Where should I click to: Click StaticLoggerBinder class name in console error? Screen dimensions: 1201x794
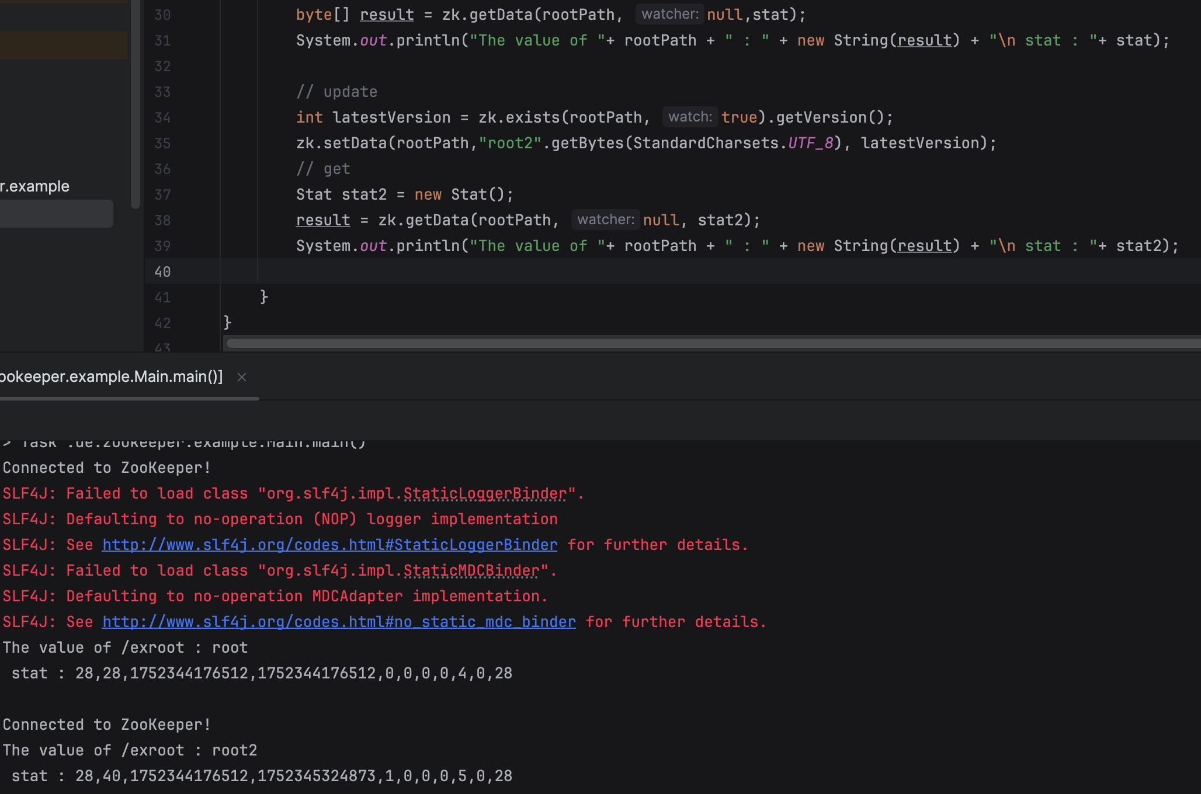pos(485,493)
